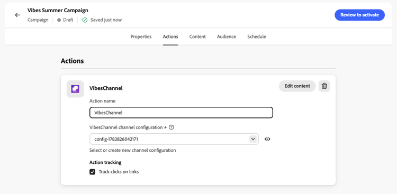Open help for channel configuration question mark

pyautogui.click(x=172, y=127)
